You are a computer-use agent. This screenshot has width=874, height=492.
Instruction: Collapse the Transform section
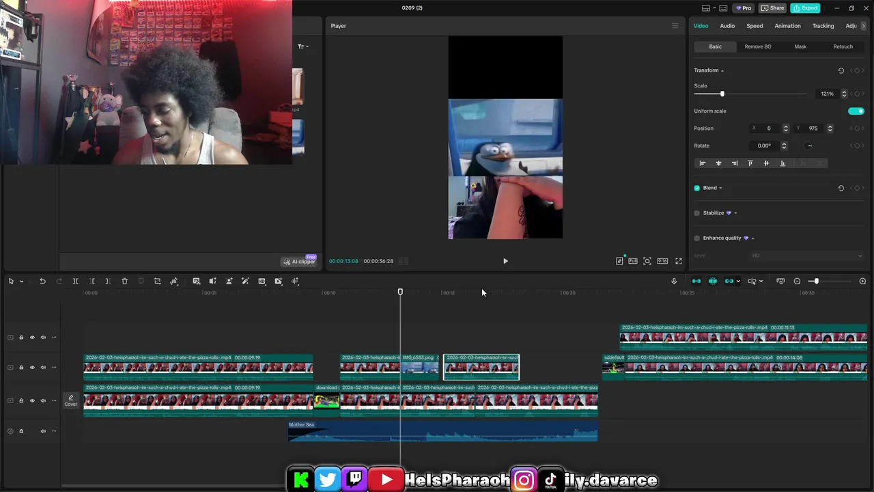point(722,70)
